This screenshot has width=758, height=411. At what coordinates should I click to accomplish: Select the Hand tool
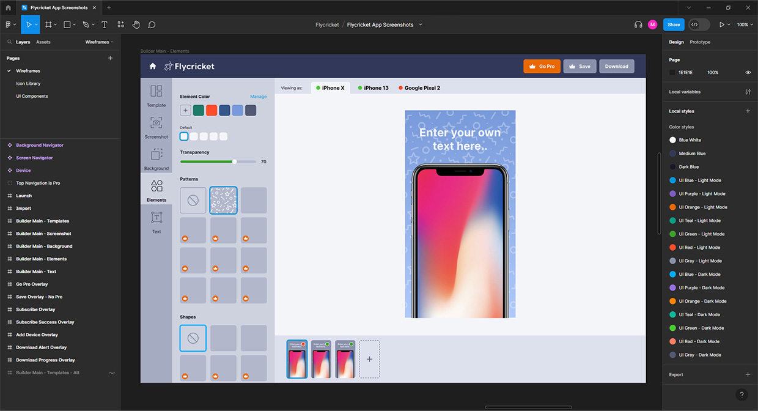pyautogui.click(x=136, y=24)
